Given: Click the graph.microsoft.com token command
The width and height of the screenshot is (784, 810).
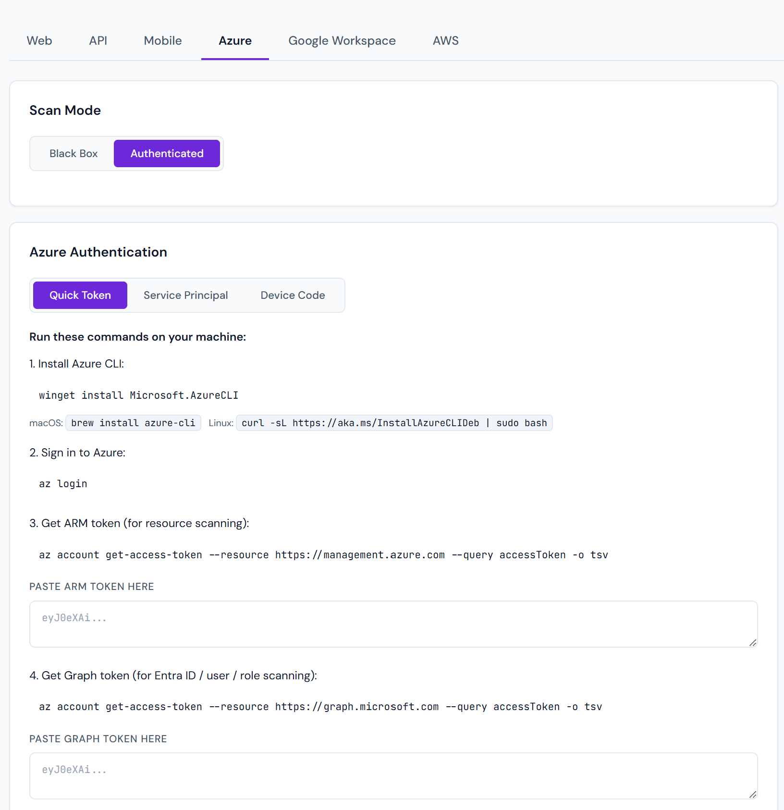Looking at the screenshot, I should tap(320, 707).
